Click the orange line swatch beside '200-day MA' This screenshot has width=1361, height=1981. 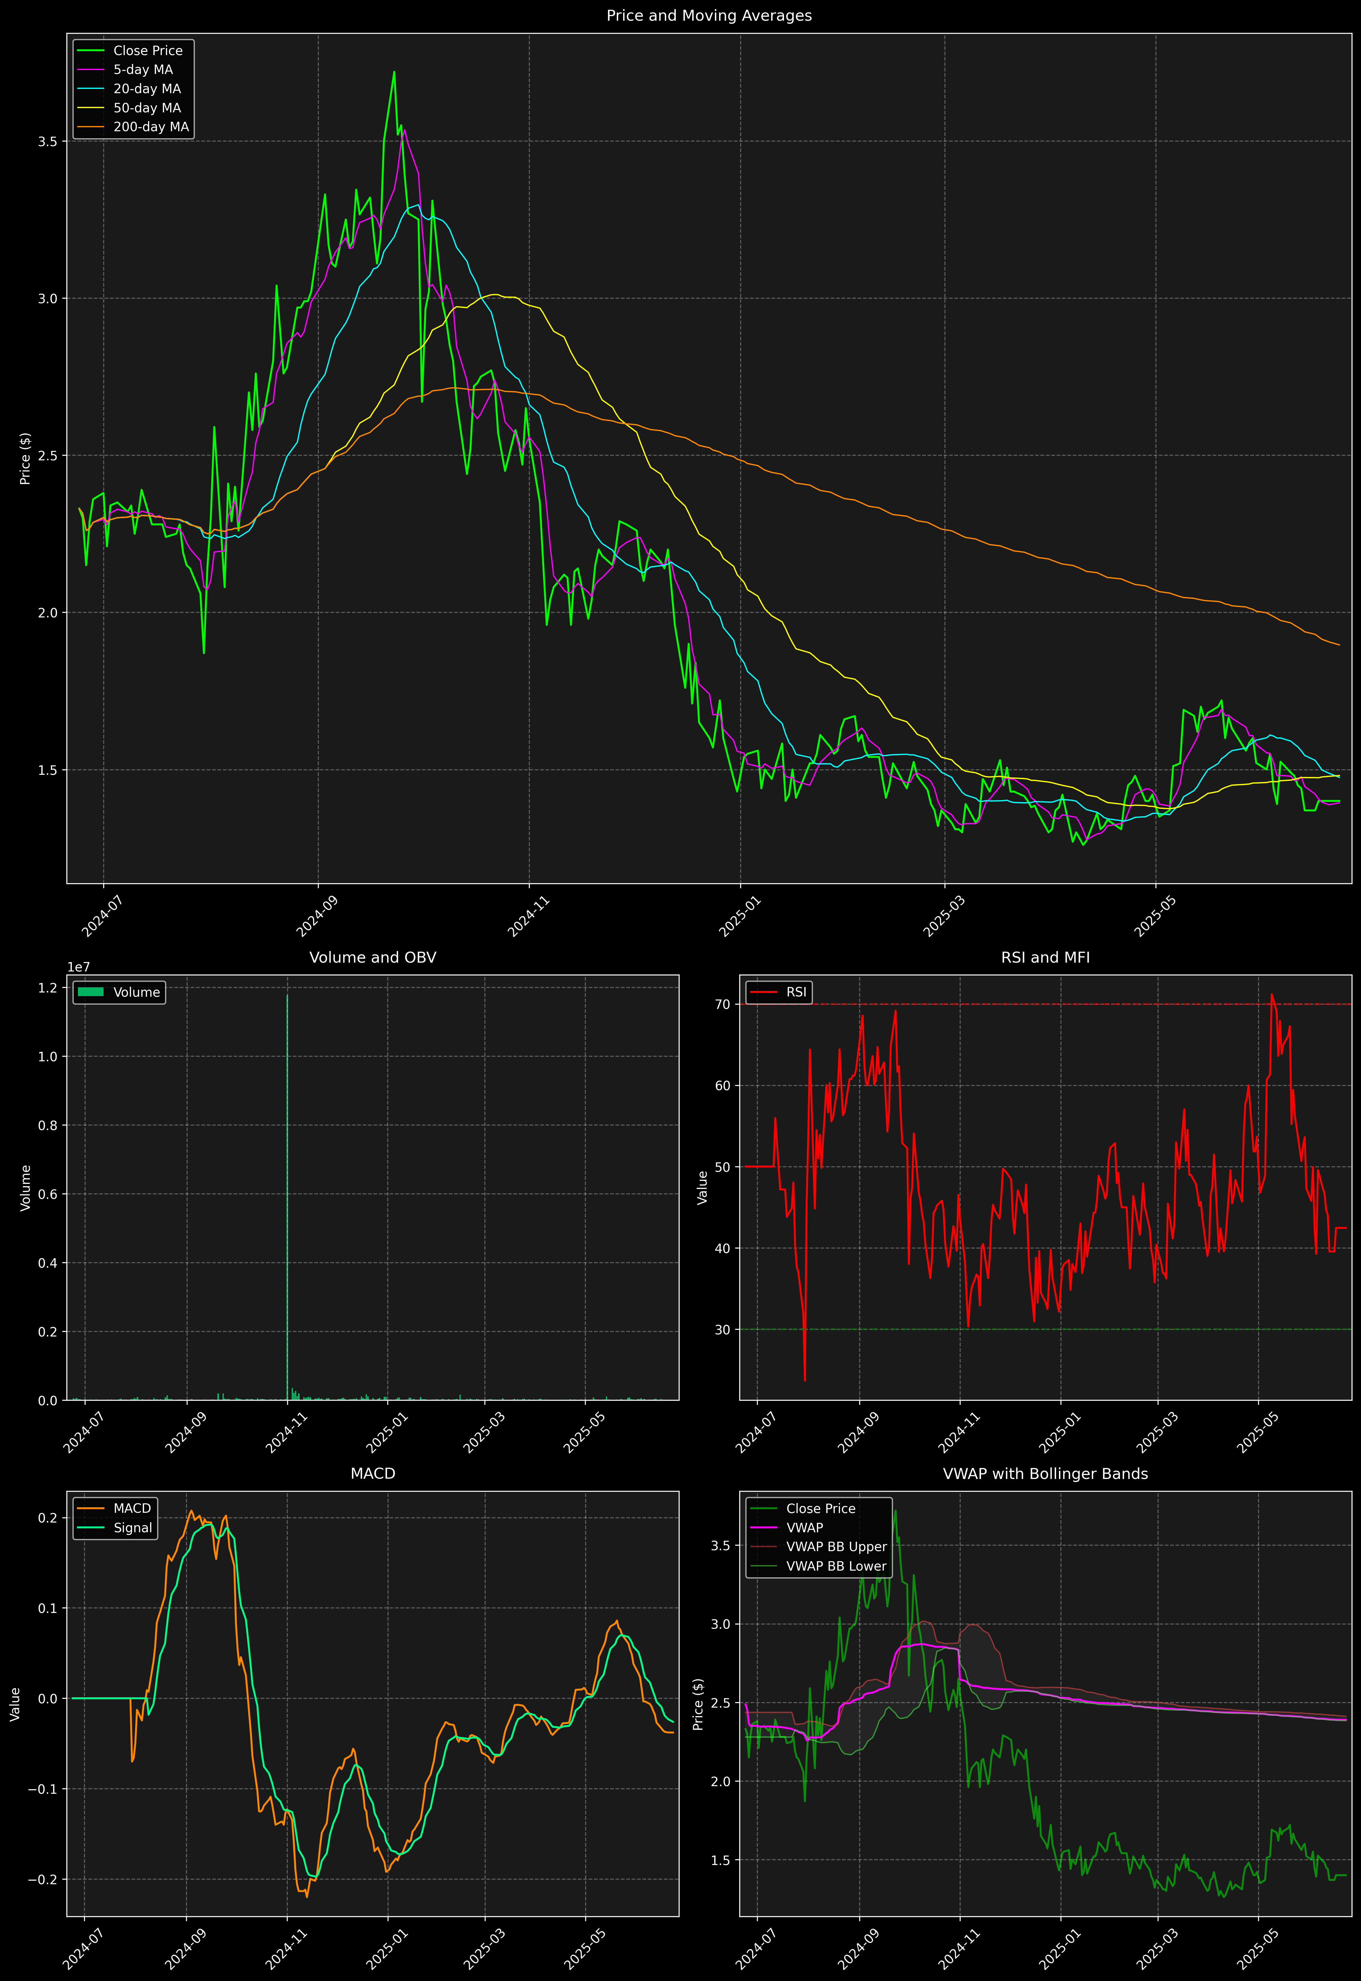point(90,127)
